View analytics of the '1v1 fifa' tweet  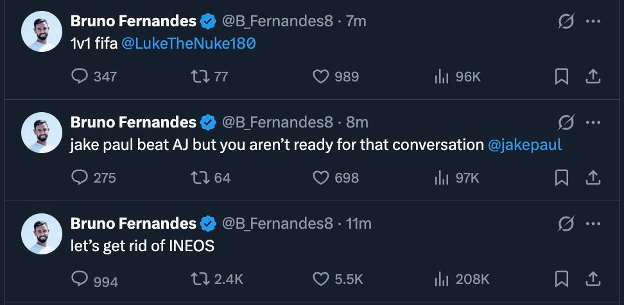tap(441, 77)
